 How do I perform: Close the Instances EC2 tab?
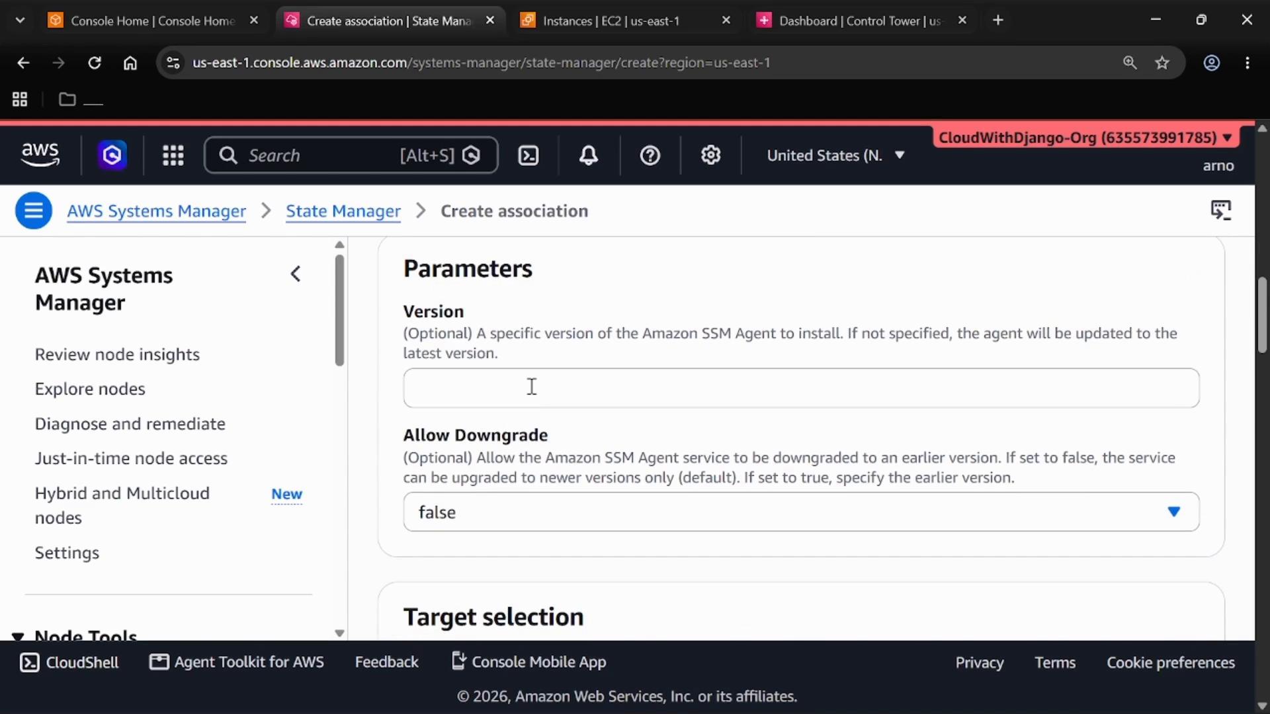pyautogui.click(x=726, y=20)
